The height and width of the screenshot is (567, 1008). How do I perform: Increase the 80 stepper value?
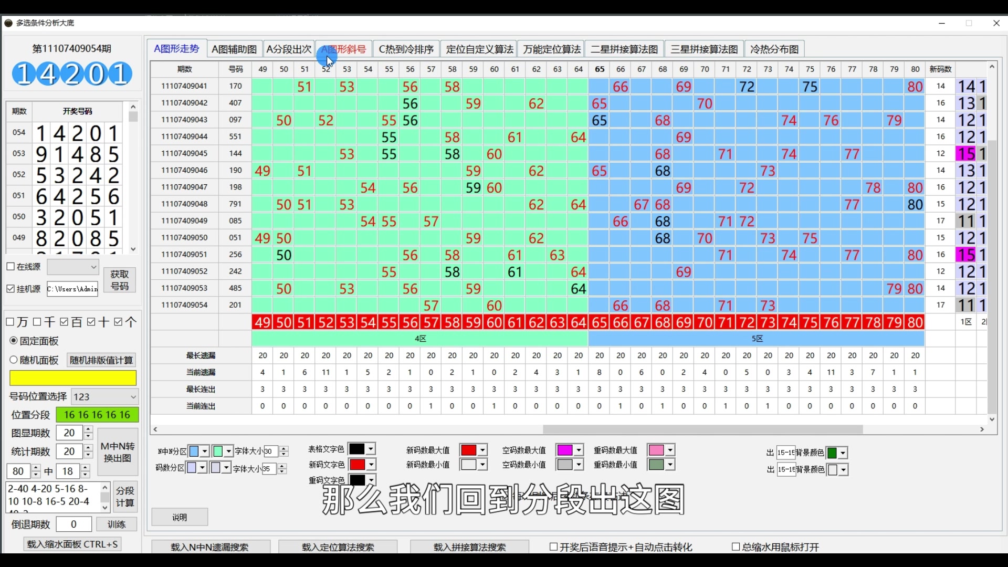36,468
